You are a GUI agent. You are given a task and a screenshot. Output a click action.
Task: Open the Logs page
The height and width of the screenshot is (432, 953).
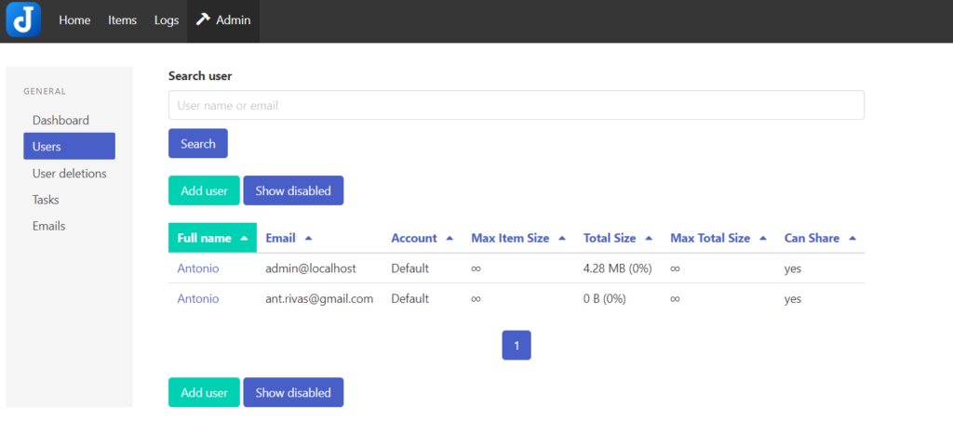pyautogui.click(x=167, y=20)
